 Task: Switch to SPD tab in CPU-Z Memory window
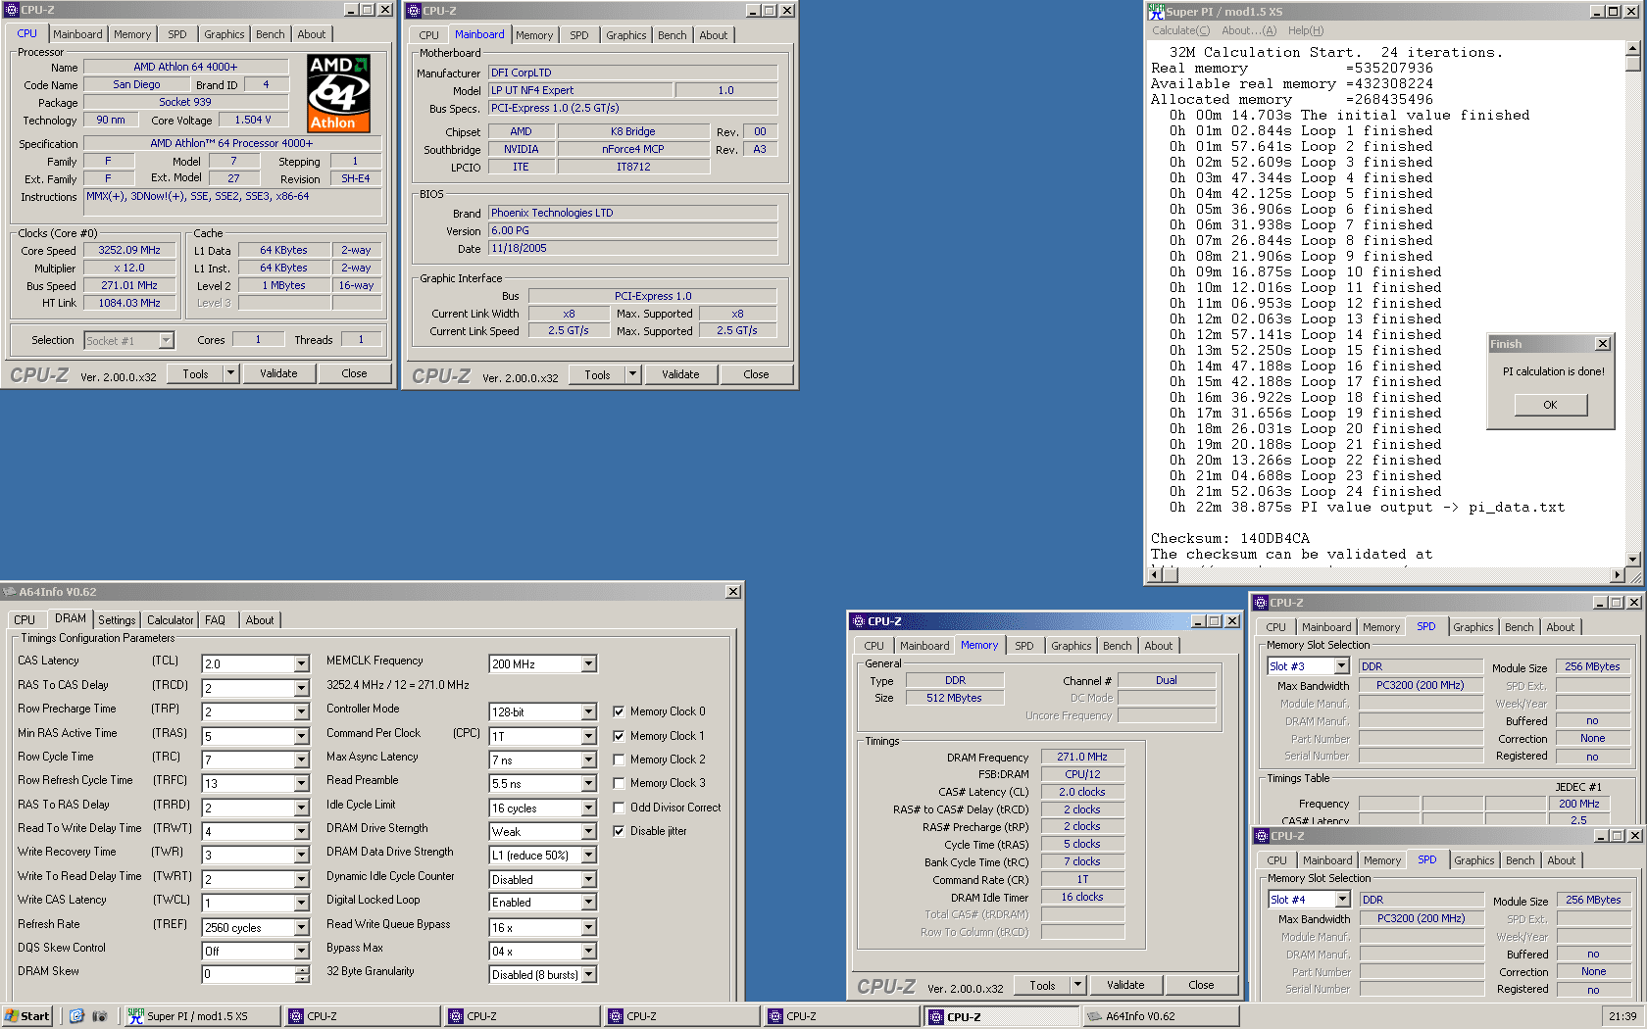coord(1023,646)
